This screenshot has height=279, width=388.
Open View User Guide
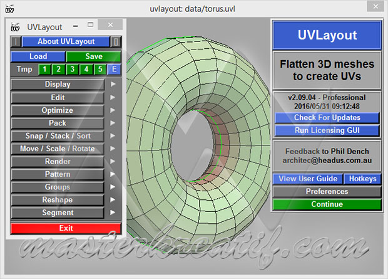click(308, 179)
